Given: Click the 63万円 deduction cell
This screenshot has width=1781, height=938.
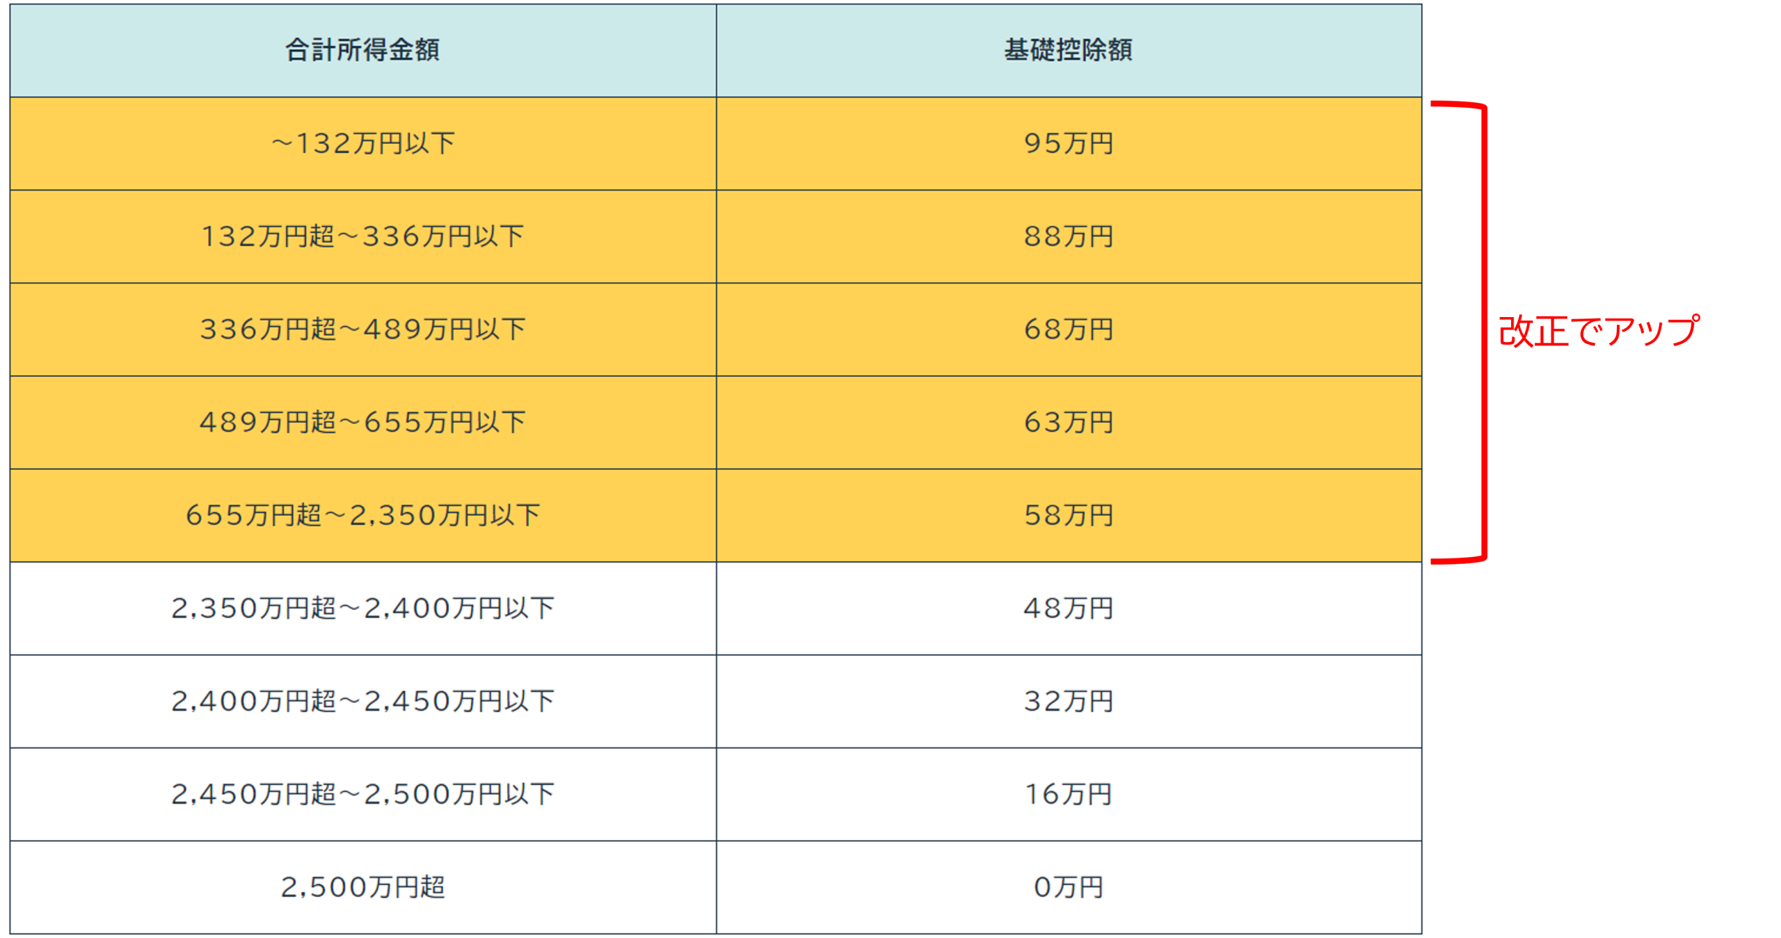Looking at the screenshot, I should 1068,422.
